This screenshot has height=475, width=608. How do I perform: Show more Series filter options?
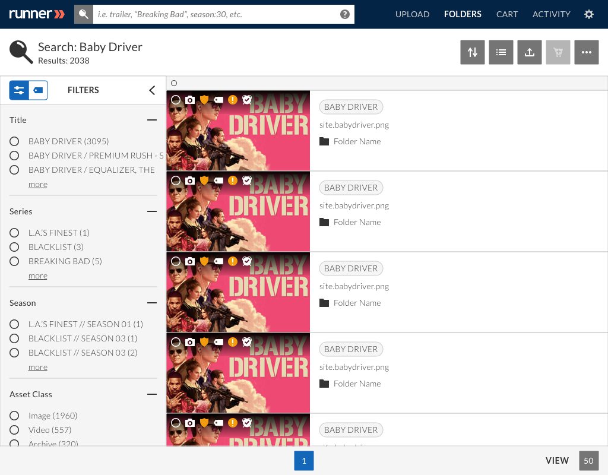tap(38, 276)
